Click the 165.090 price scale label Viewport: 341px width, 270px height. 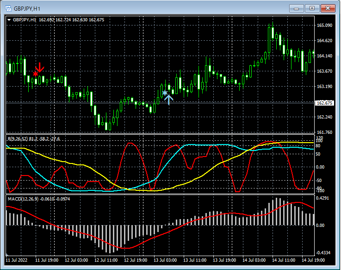(x=325, y=25)
